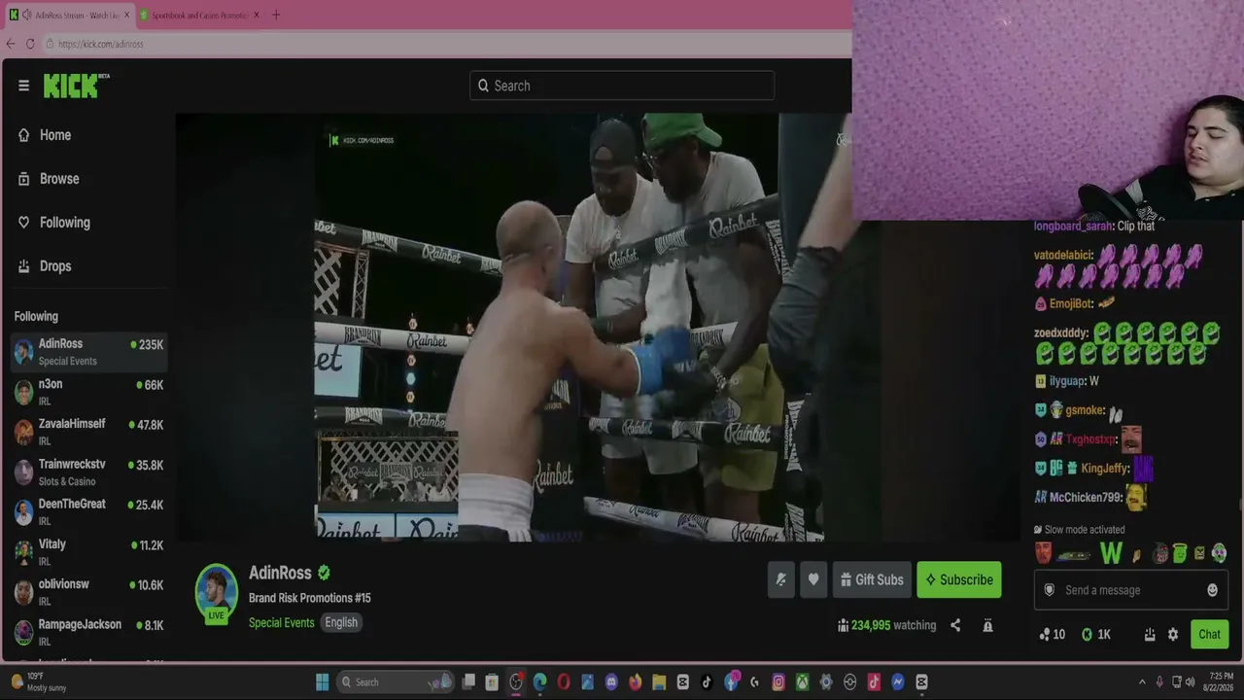The image size is (1244, 700).
Task: Open oblivionsw channel from Following list
Action: 88,592
